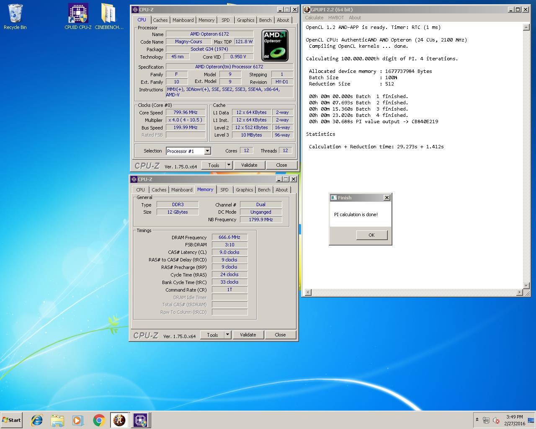Screen dimensions: 536x429
Task: Click the AMD Opteron 6172 name field
Action: tap(209, 34)
